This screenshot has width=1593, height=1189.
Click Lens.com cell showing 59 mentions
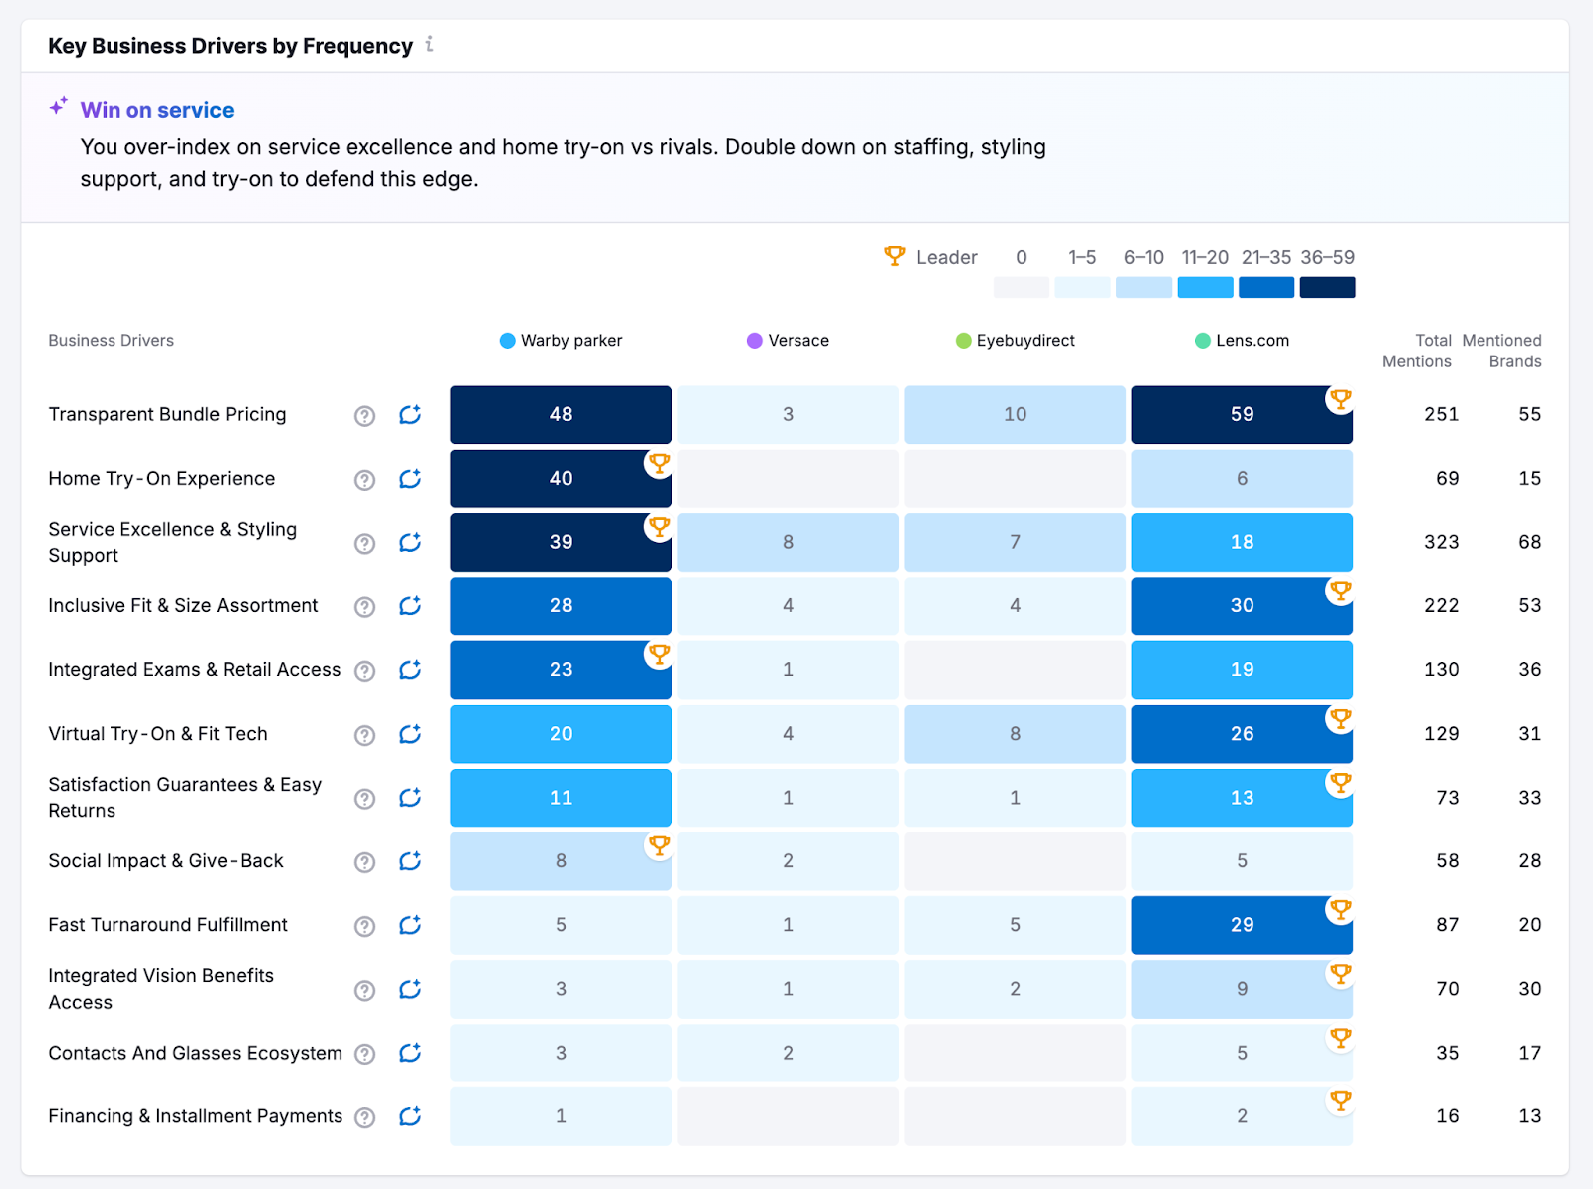point(1242,414)
